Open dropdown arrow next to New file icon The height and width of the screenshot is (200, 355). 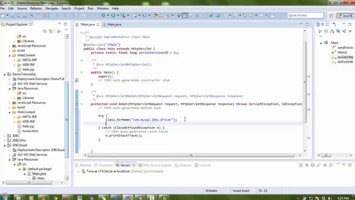[7, 16]
